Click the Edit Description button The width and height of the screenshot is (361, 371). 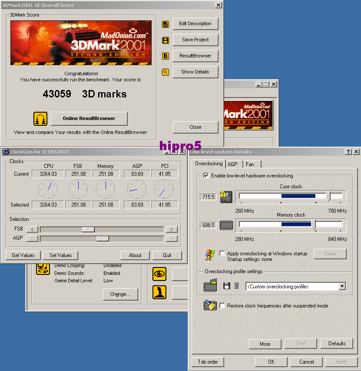(x=195, y=23)
